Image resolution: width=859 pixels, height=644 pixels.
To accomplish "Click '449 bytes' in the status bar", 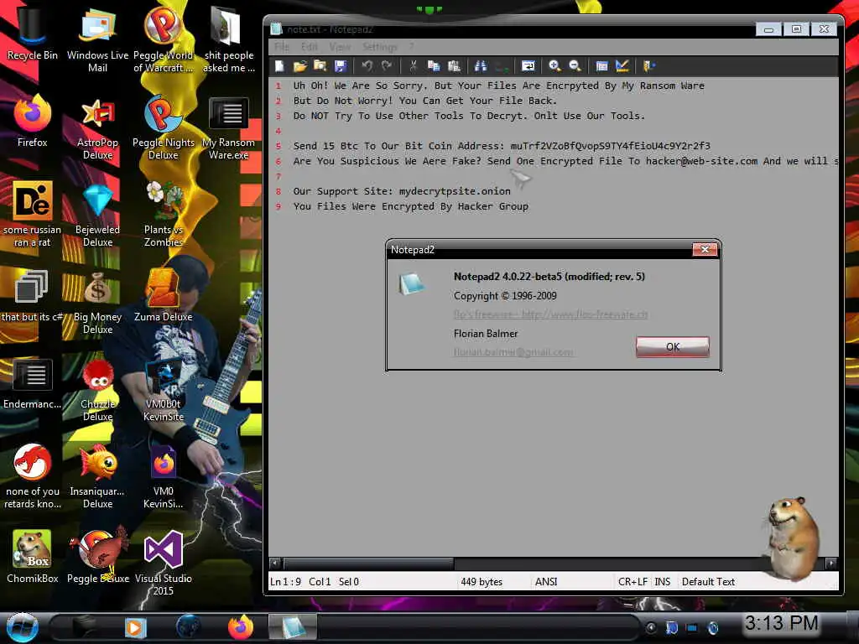I will coord(481,582).
